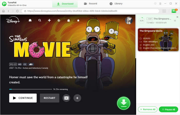This screenshot has height=115, width=180.
Task: Select The Simpsons Movie thumbnail card
Action: coord(158,40)
